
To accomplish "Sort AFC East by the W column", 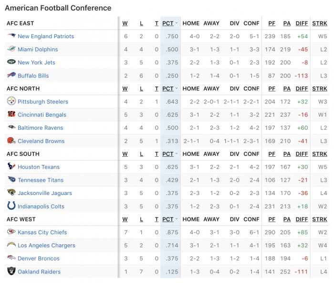I will click(x=125, y=23).
